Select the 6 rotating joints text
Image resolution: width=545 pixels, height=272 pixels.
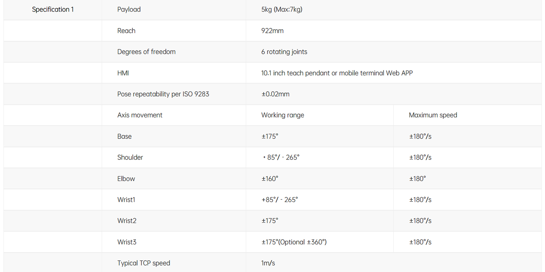(x=284, y=52)
